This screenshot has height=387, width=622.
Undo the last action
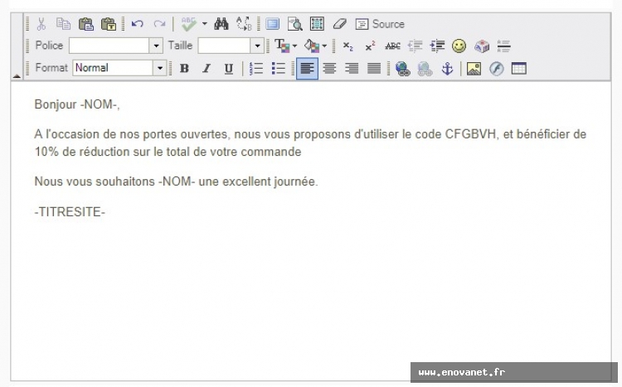coord(137,24)
